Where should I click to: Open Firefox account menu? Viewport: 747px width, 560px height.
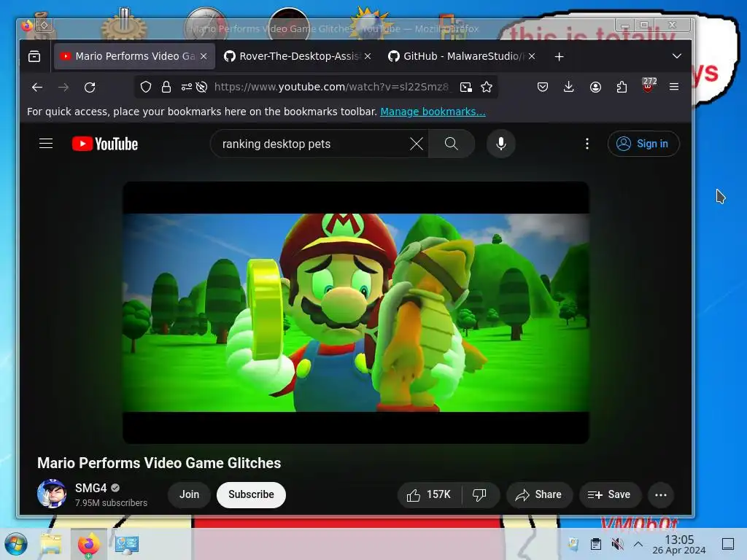coord(595,87)
